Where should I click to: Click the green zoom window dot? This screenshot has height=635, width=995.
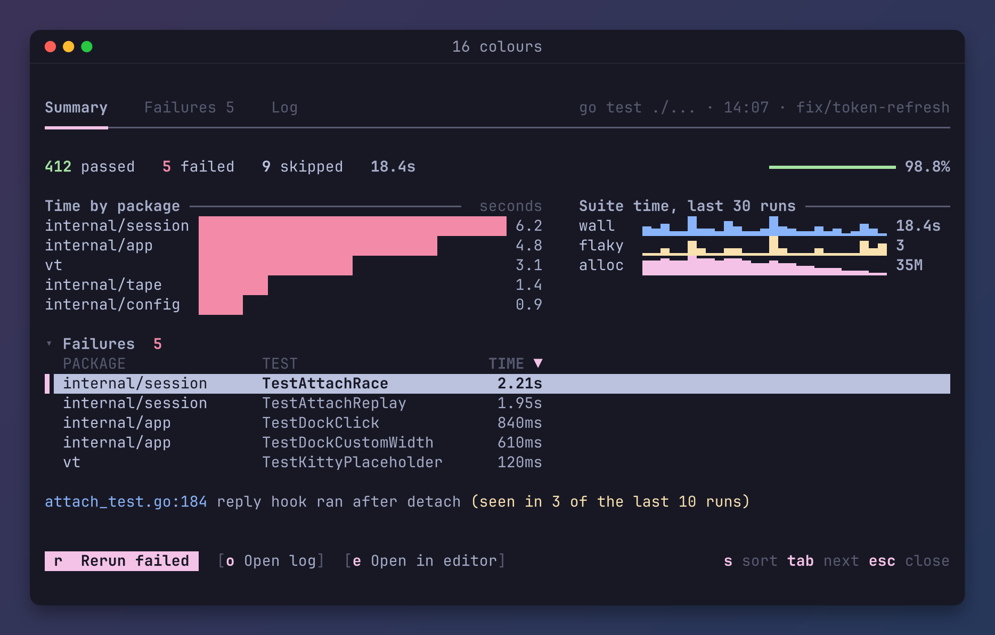tap(87, 47)
